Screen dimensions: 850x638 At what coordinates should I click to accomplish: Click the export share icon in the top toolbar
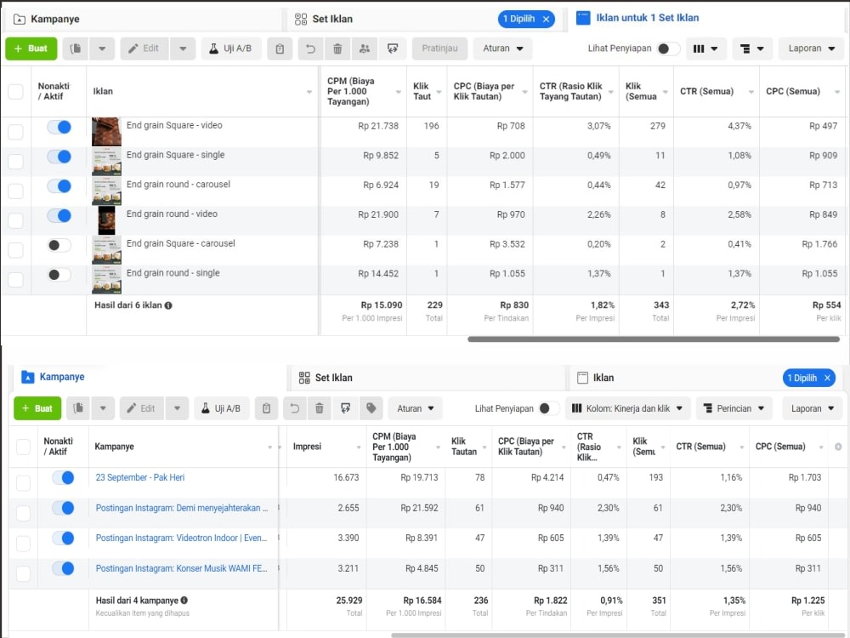393,48
